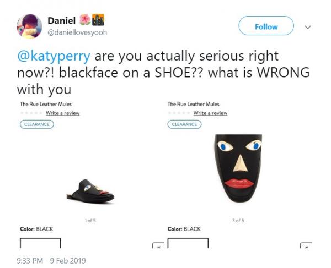Click the tweet timestamp 9:33 PM
Screen dimensions: 331x268
[x=30, y=261]
